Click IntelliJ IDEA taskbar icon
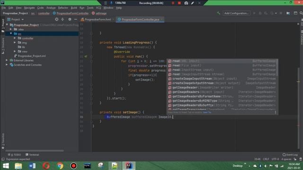The height and width of the screenshot is (170, 303). tap(129, 166)
